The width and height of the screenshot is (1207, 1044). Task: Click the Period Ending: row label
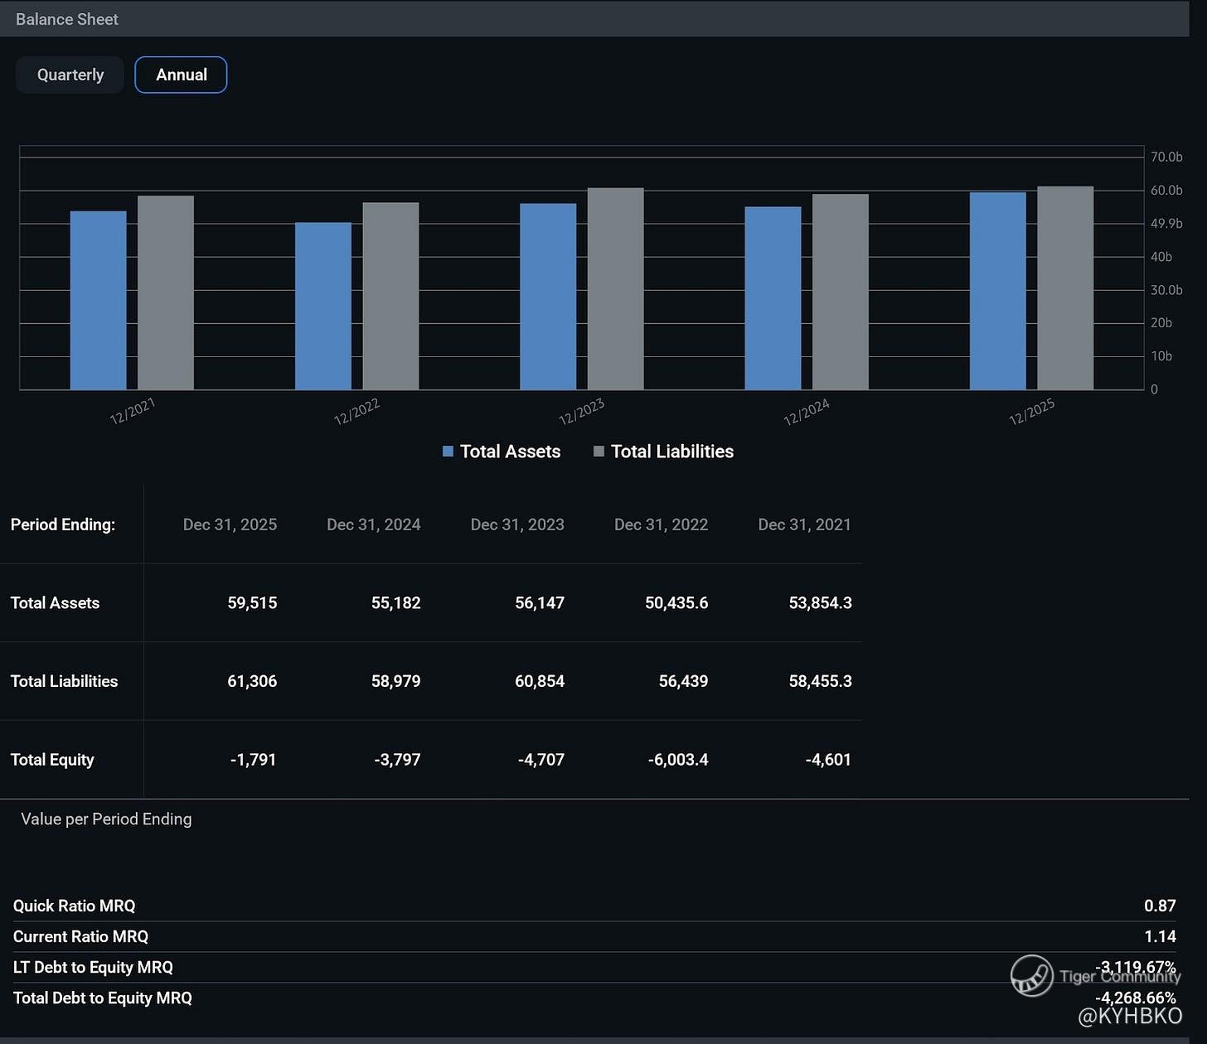[x=63, y=524]
